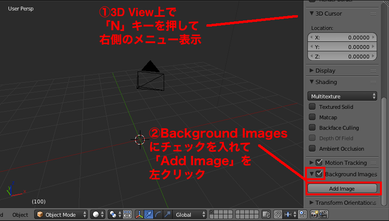Collapse the Background Images panel
The width and height of the screenshot is (389, 221).
(312, 174)
